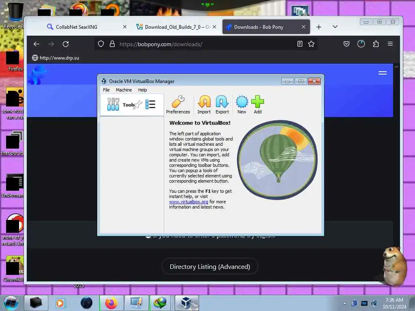The width and height of the screenshot is (415, 311).
Task: Follow the www.virtualbox.org link
Action: [x=188, y=202]
